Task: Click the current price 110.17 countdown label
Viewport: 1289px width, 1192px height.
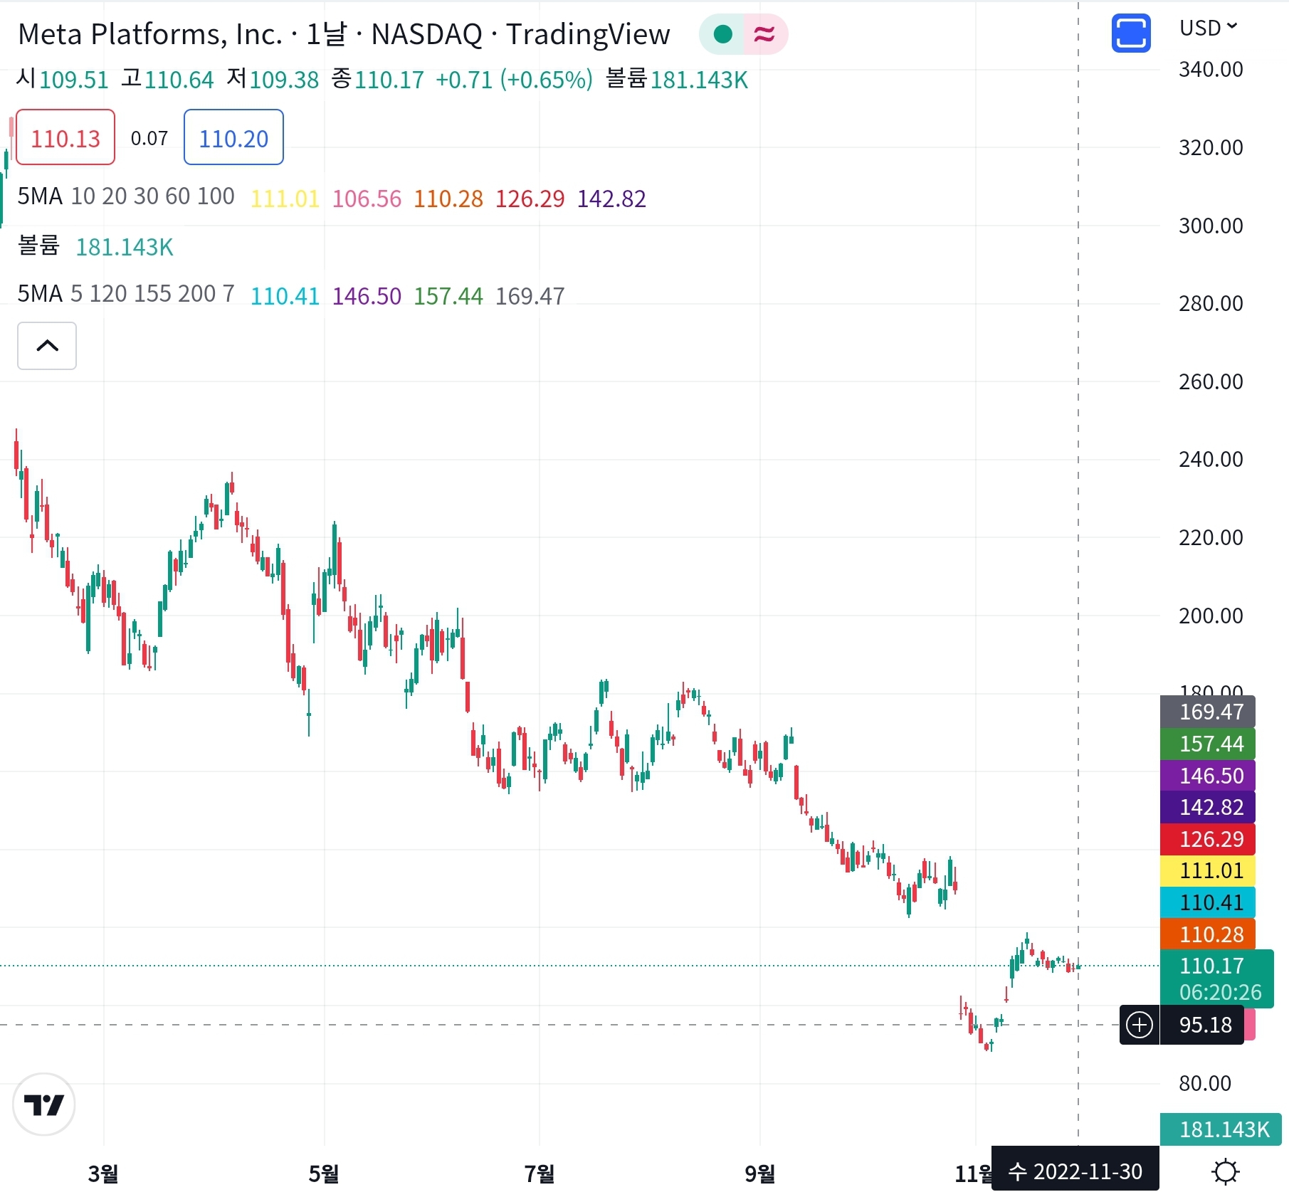Action: (1217, 979)
